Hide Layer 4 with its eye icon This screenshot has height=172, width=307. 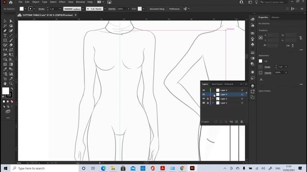click(x=203, y=95)
